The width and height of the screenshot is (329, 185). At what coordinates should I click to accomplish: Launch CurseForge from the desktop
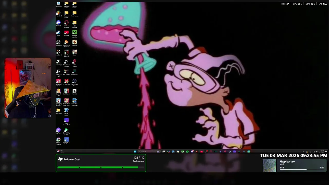[x=58, y=62]
